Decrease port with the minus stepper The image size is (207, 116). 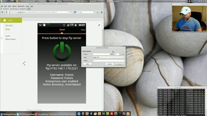120,54
